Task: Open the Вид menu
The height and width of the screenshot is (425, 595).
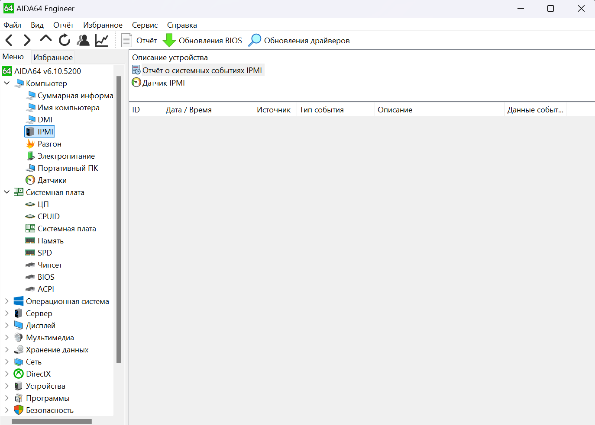Action: point(37,25)
